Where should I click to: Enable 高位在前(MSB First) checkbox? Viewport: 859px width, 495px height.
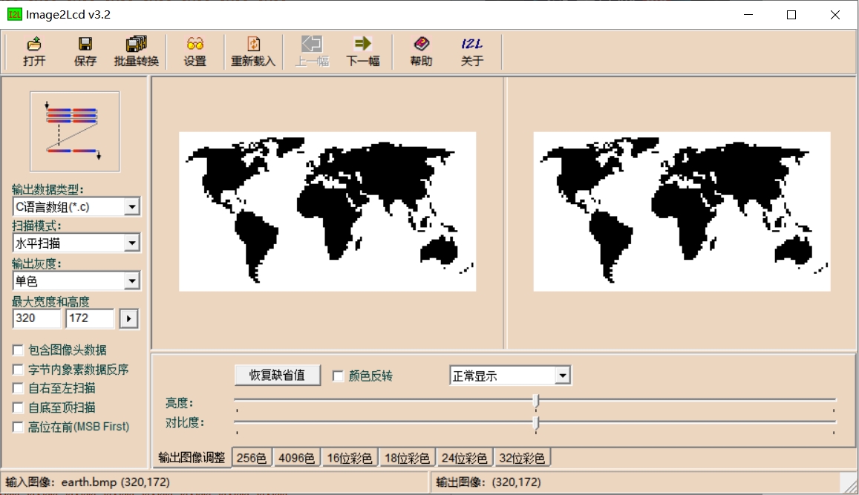point(18,427)
